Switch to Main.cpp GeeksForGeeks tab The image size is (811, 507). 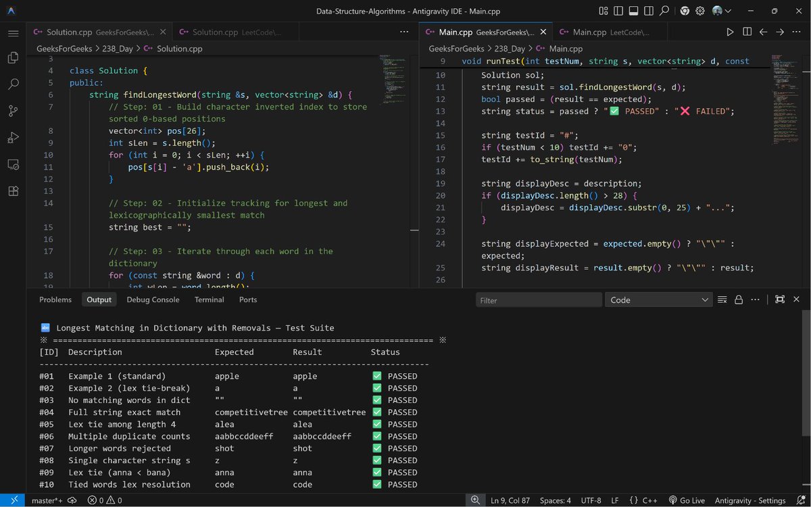(x=486, y=32)
